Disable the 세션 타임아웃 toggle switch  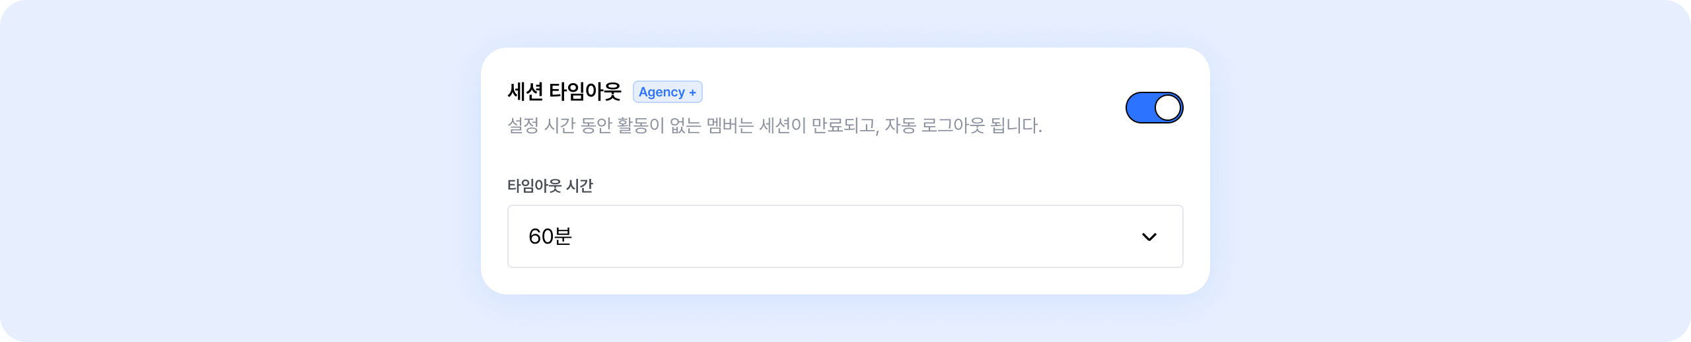(1154, 108)
